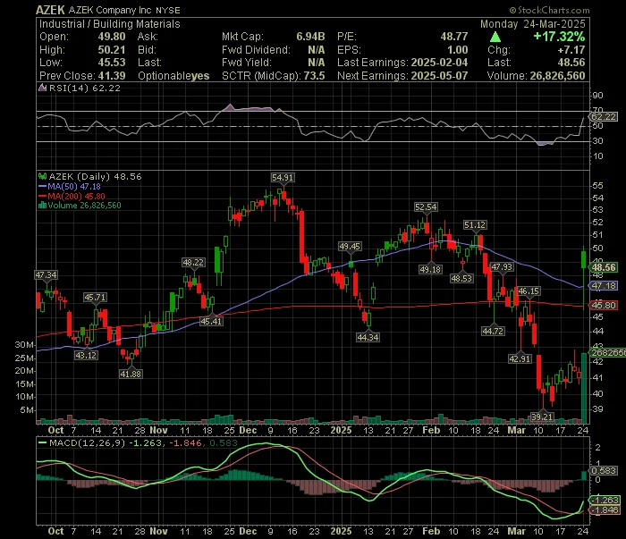The width and height of the screenshot is (626, 539).
Task: Click the 47.93 price label
Action: [x=502, y=267]
